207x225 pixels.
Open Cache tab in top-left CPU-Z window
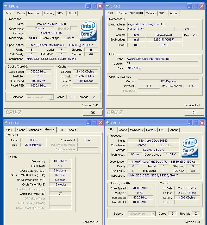(21, 13)
